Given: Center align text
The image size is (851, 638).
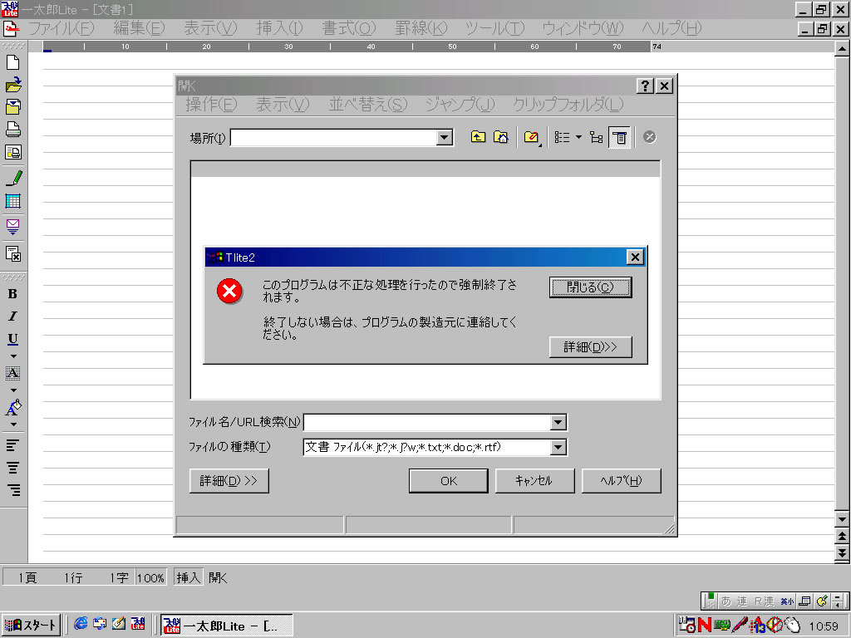Looking at the screenshot, I should click(x=13, y=468).
